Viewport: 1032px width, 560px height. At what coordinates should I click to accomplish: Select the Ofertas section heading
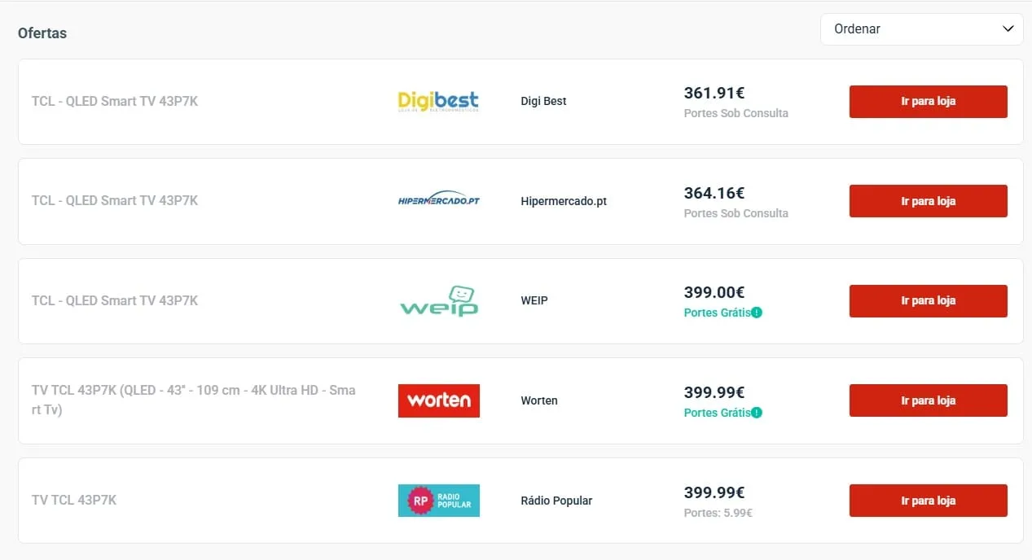pyautogui.click(x=42, y=33)
